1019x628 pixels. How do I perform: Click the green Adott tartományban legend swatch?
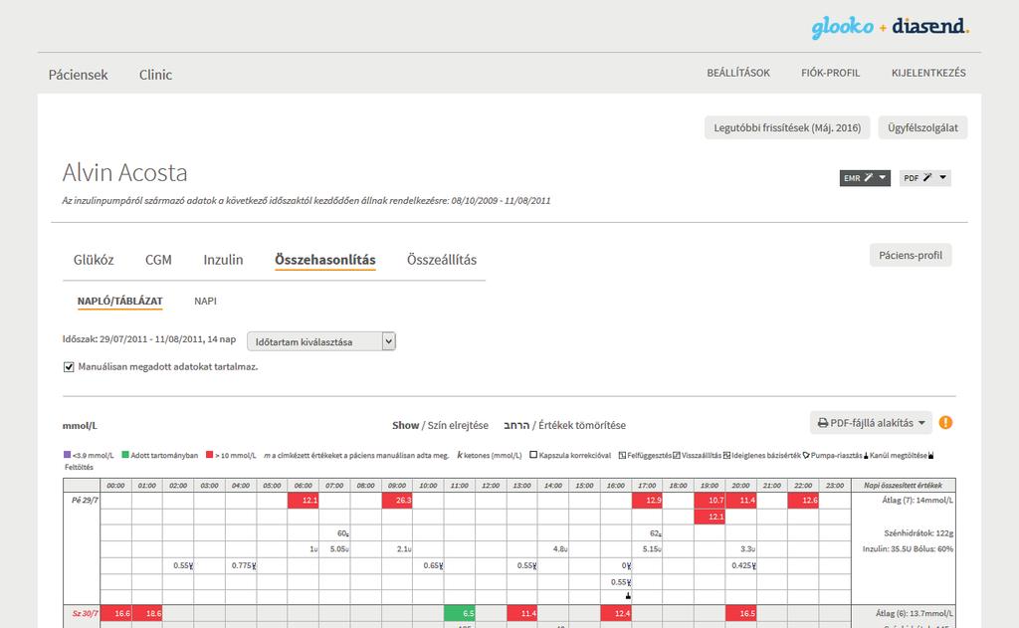tap(125, 455)
